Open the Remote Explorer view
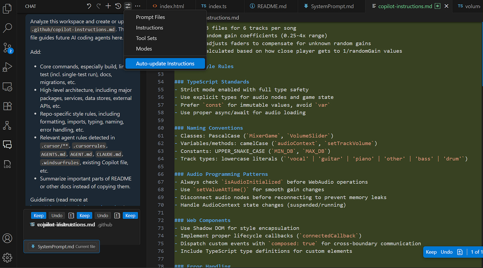This screenshot has width=483, height=268. click(7, 87)
